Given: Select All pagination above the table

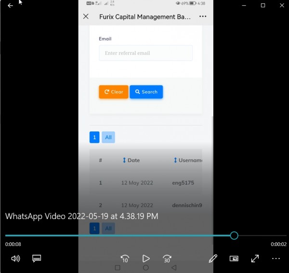Looking at the screenshot, I should coord(108,137).
